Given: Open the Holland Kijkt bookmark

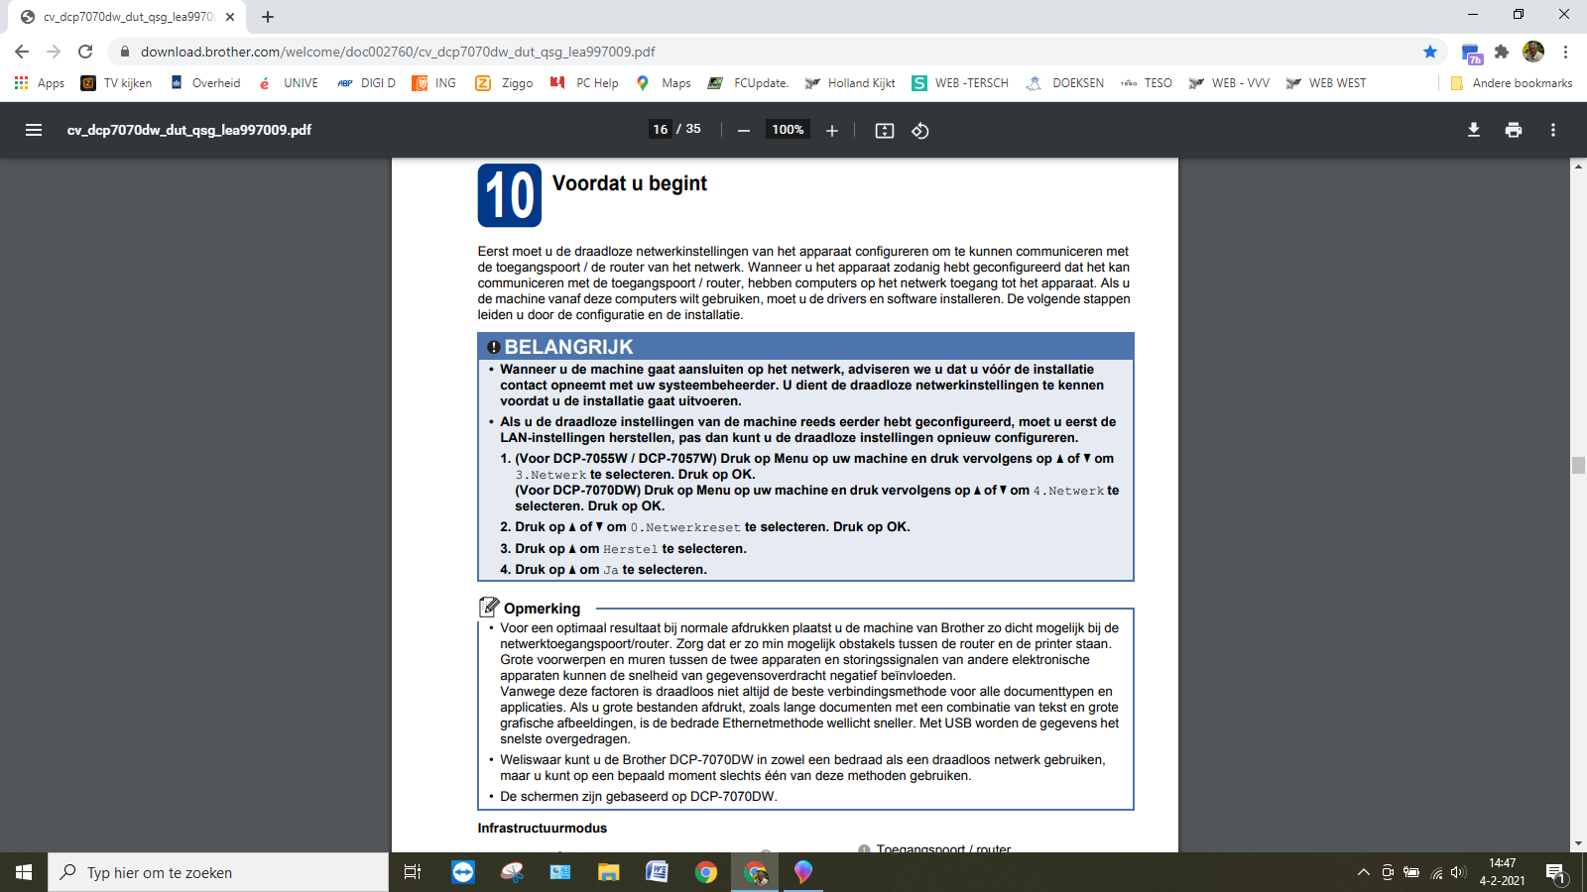Looking at the screenshot, I should pyautogui.click(x=850, y=83).
